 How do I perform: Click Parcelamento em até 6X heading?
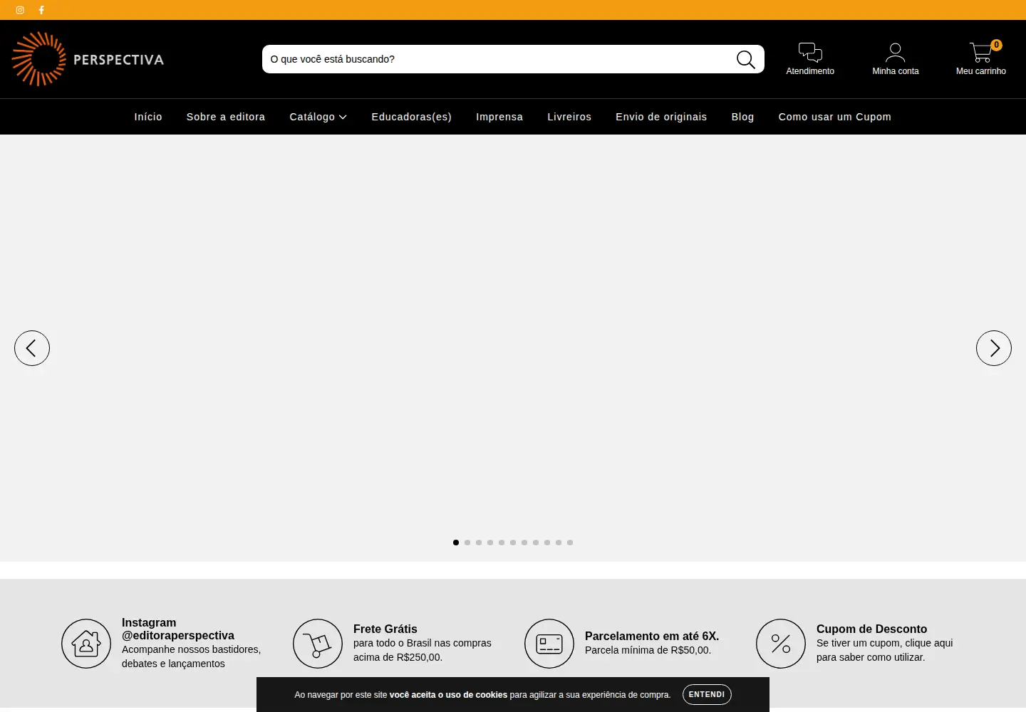click(x=652, y=637)
